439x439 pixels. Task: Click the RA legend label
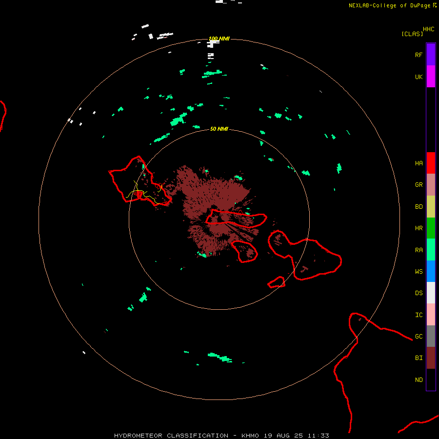419,250
